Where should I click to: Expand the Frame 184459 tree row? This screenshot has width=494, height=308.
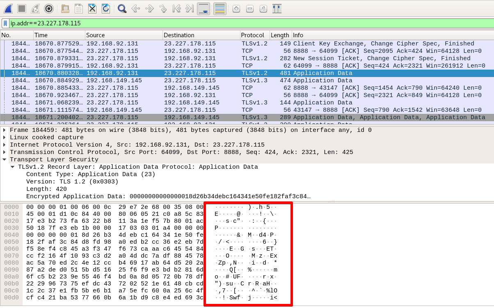pos(5,130)
